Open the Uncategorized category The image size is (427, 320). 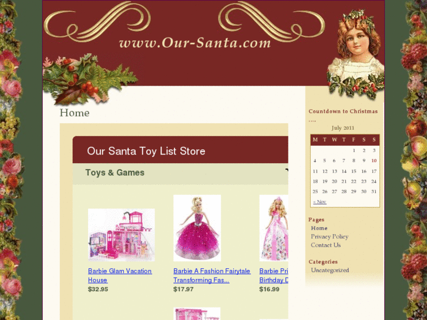pyautogui.click(x=330, y=270)
